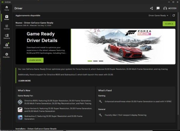This screenshot has height=131, width=180.
Task: Click Installato - Driver GeForce Game Ready heading
Action: 36,129
